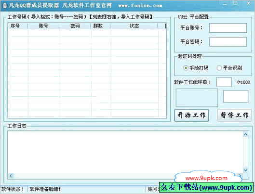Pause work with 暂停工作 button
Viewport: 255px width, 194px height.
point(234,115)
